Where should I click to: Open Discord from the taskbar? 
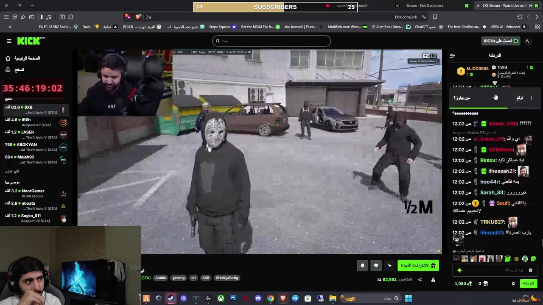258,298
